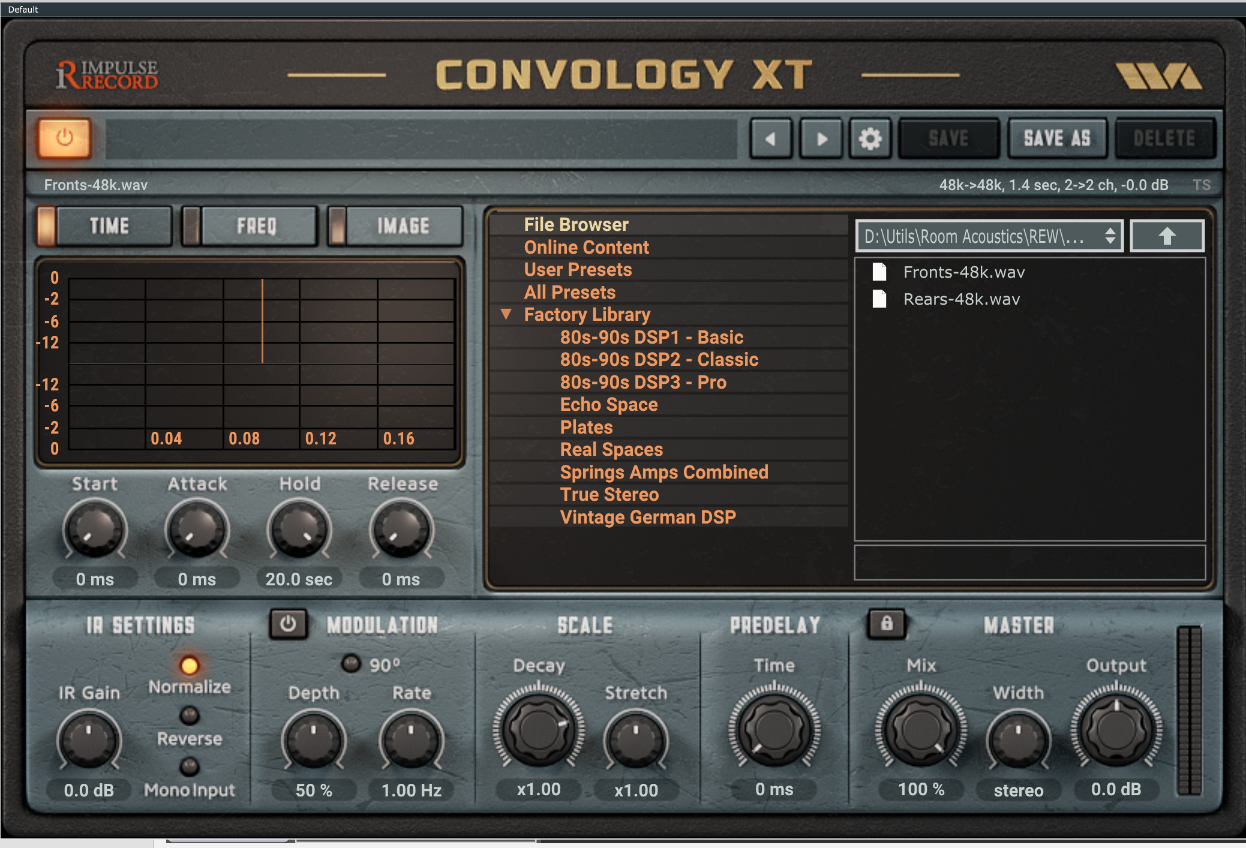The height and width of the screenshot is (848, 1246).
Task: Open the True Stereo library
Action: pos(669,494)
